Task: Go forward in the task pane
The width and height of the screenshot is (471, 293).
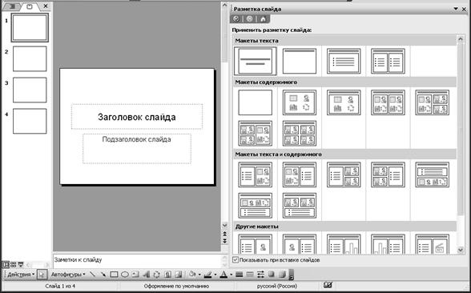Action: [x=249, y=19]
